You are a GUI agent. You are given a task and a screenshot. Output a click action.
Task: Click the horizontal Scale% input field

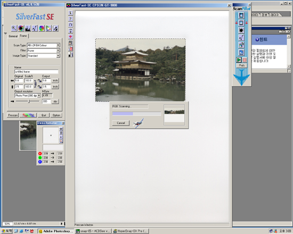(29, 80)
